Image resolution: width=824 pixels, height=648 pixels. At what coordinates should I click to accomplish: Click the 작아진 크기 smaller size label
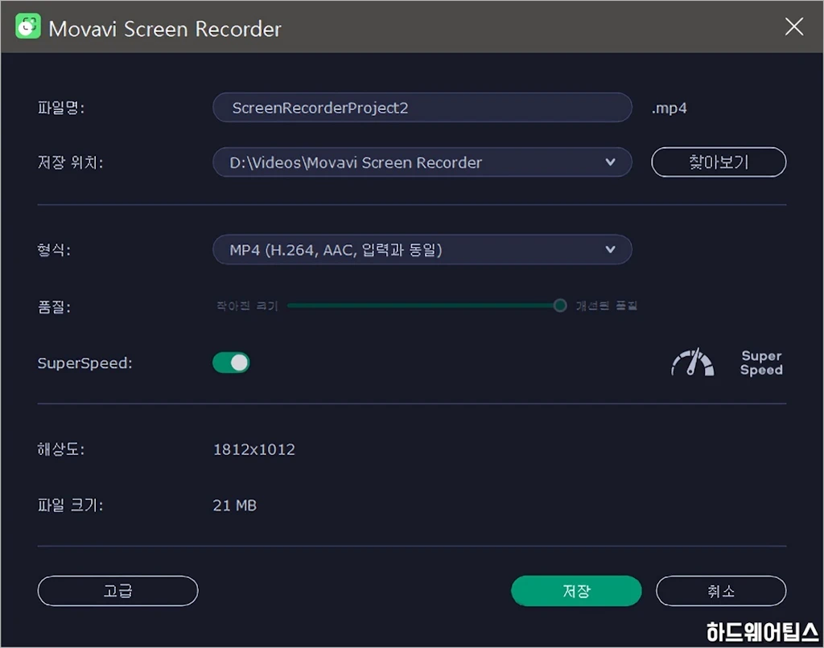(247, 306)
